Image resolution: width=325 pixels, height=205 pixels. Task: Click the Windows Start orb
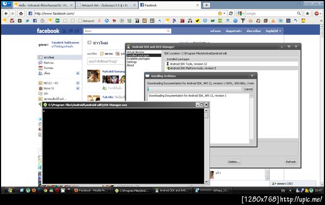point(10,190)
